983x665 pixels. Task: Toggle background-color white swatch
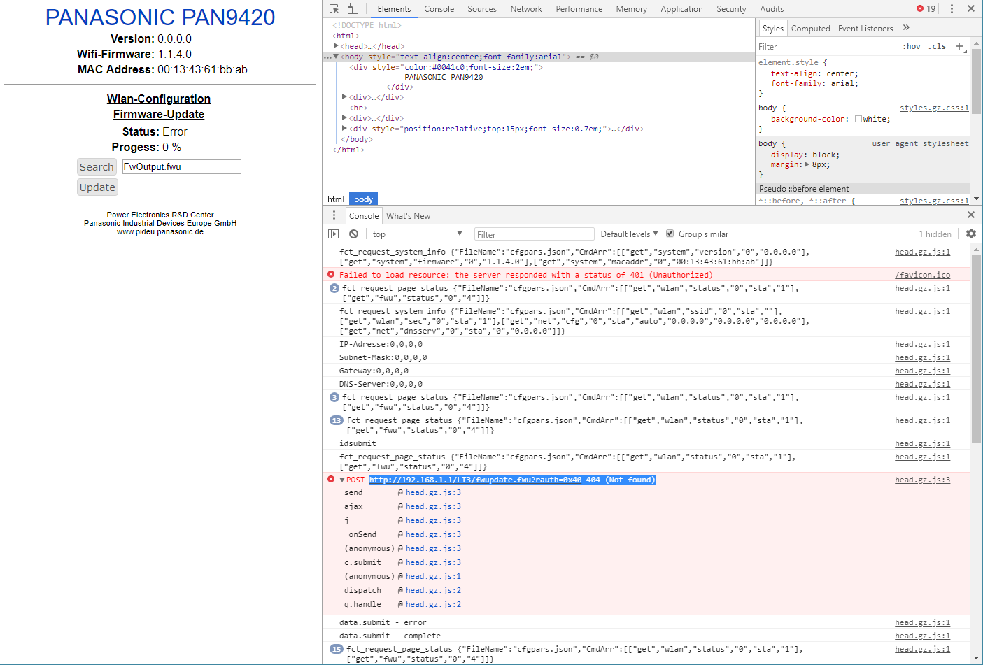[x=858, y=119]
